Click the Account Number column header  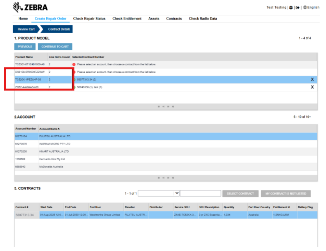26,129
